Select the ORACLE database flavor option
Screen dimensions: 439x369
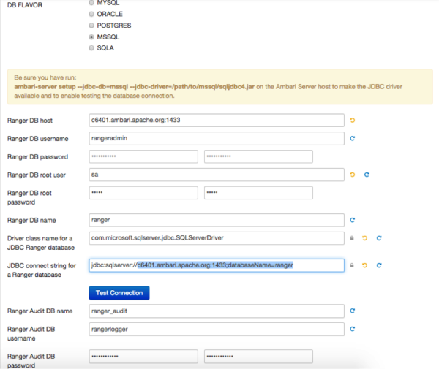(91, 14)
